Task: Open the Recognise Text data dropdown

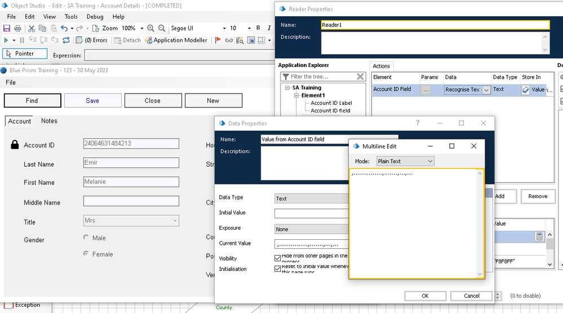Action: [x=486, y=90]
